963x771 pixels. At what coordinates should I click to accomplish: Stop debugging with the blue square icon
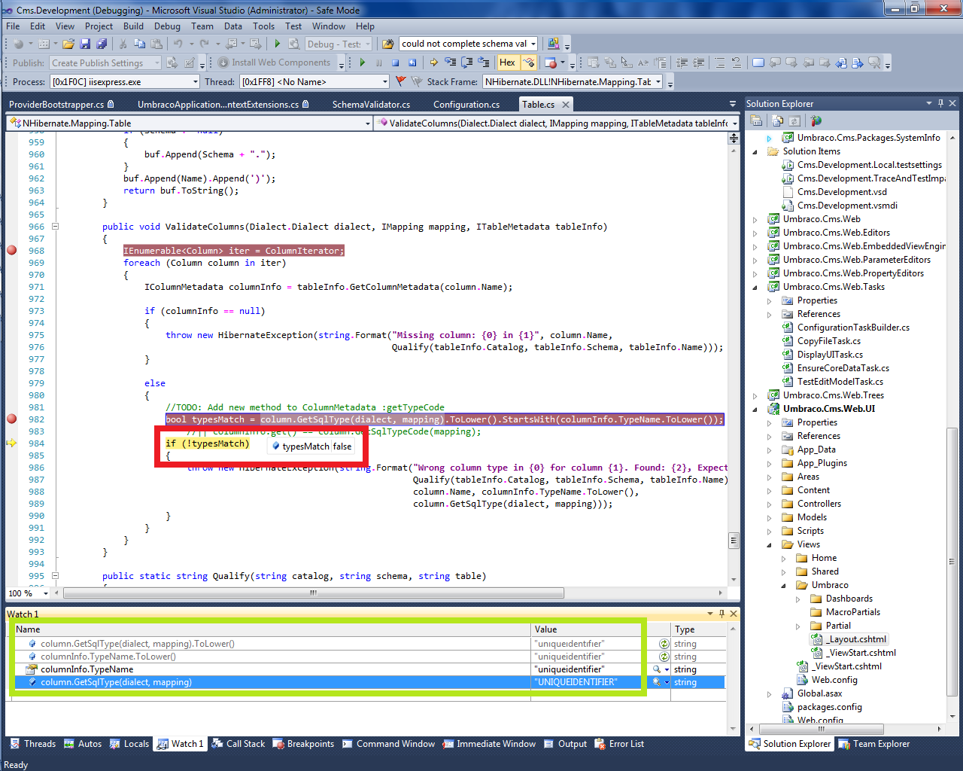pyautogui.click(x=395, y=62)
